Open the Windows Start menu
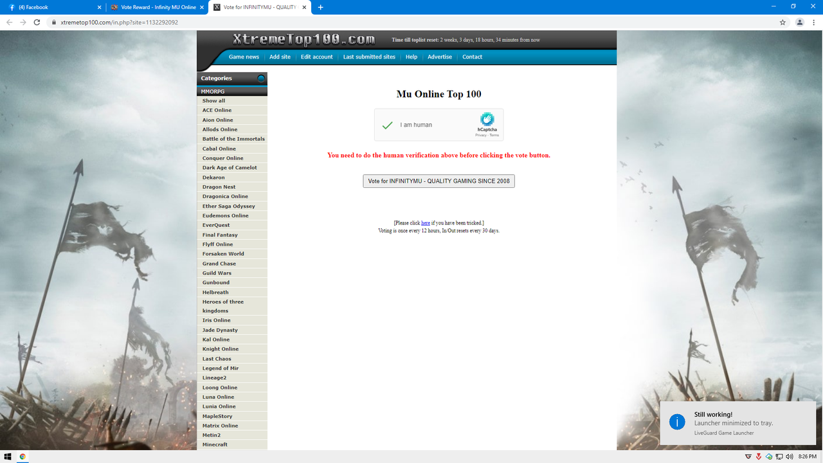 (x=8, y=457)
